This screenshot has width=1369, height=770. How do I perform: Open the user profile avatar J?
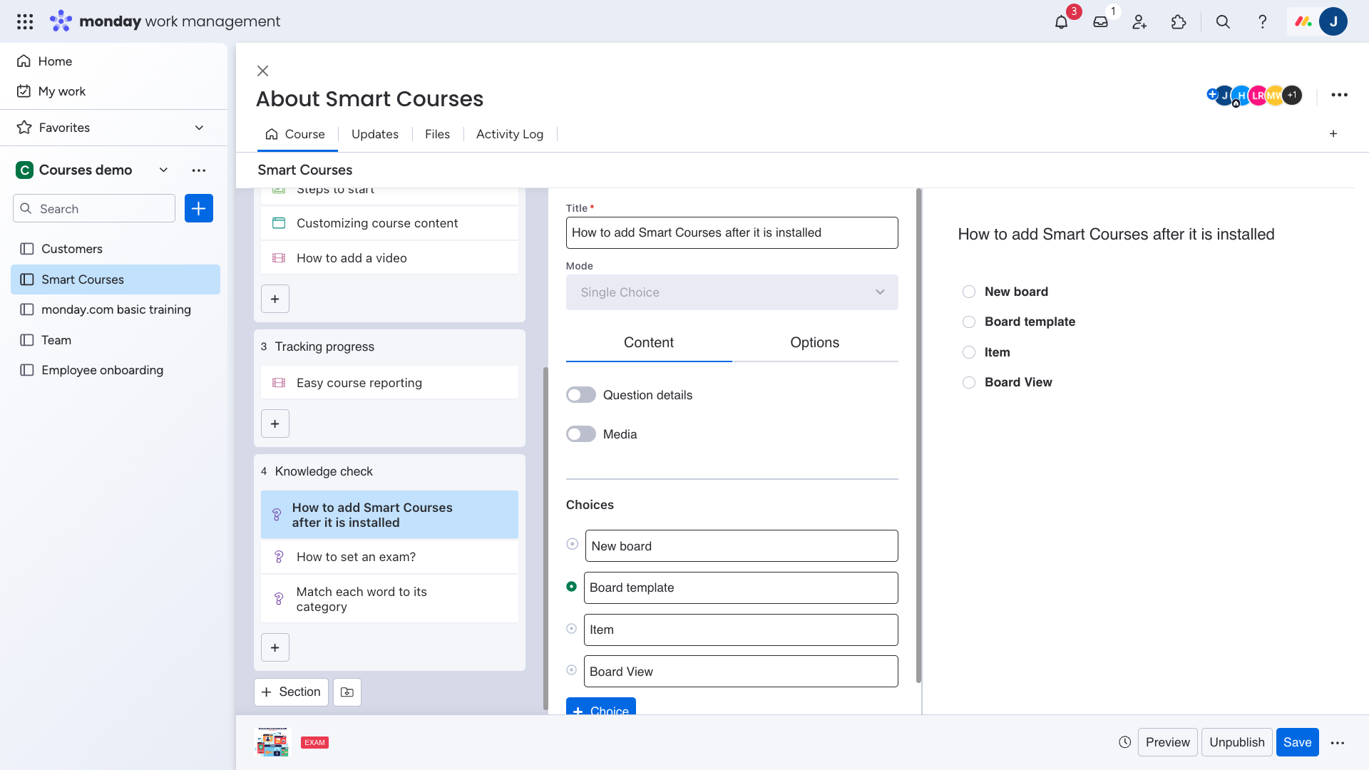(1333, 21)
